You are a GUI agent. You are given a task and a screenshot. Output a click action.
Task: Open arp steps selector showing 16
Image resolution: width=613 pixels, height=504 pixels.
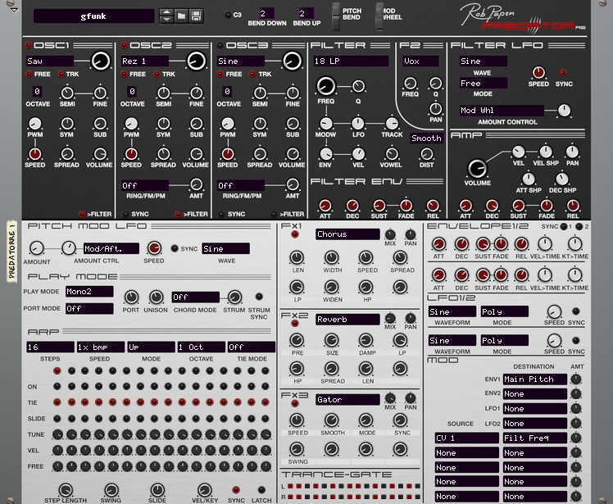pos(50,347)
